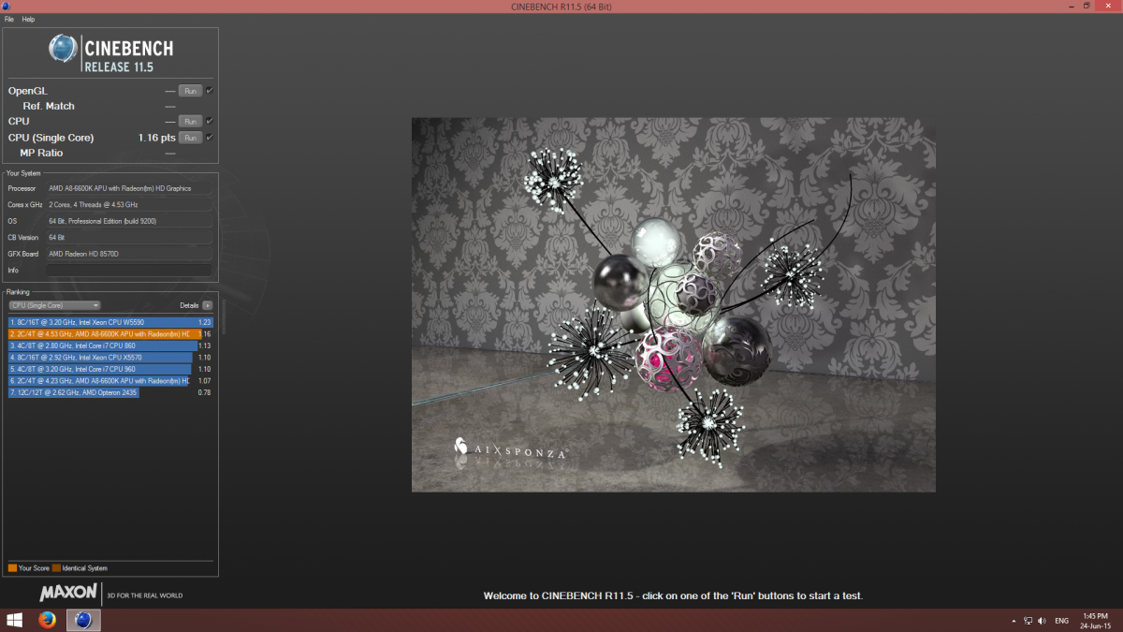The width and height of the screenshot is (1123, 632).
Task: Open Firefox from the taskbar
Action: [48, 620]
